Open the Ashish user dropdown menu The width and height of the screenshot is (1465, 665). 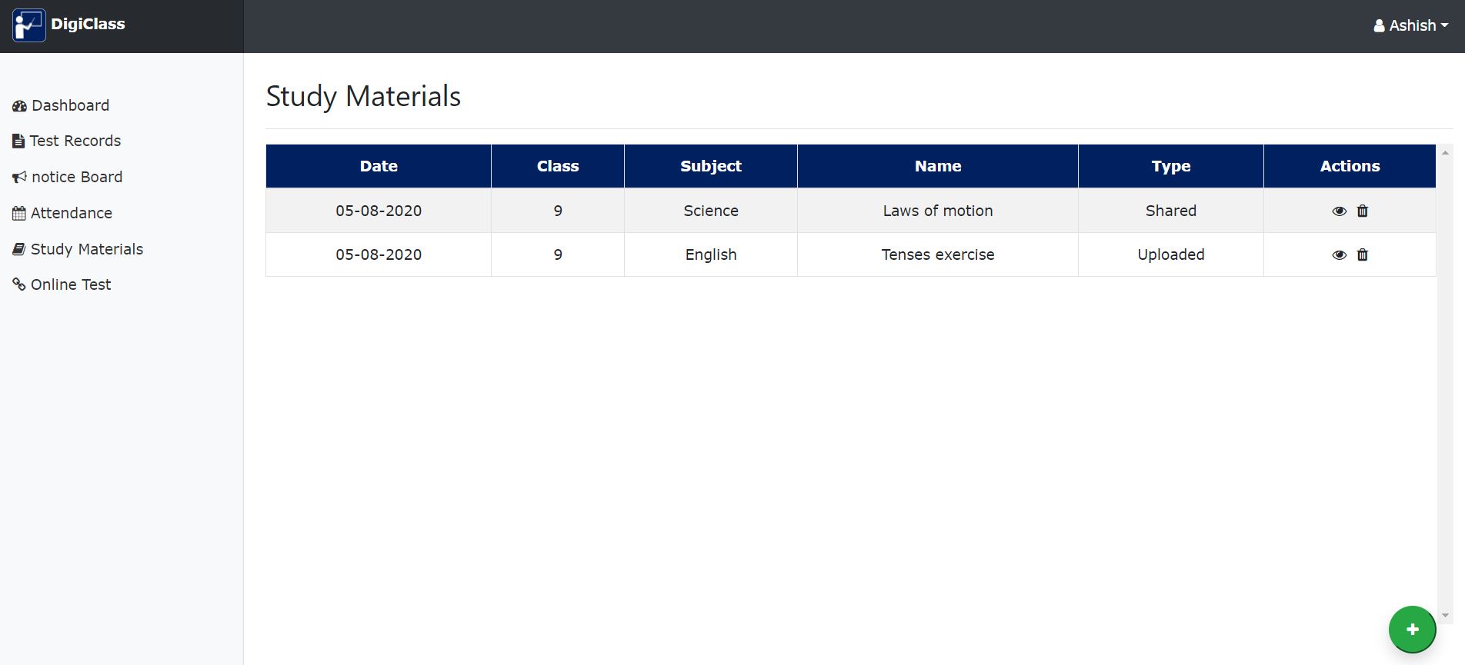[1411, 25]
